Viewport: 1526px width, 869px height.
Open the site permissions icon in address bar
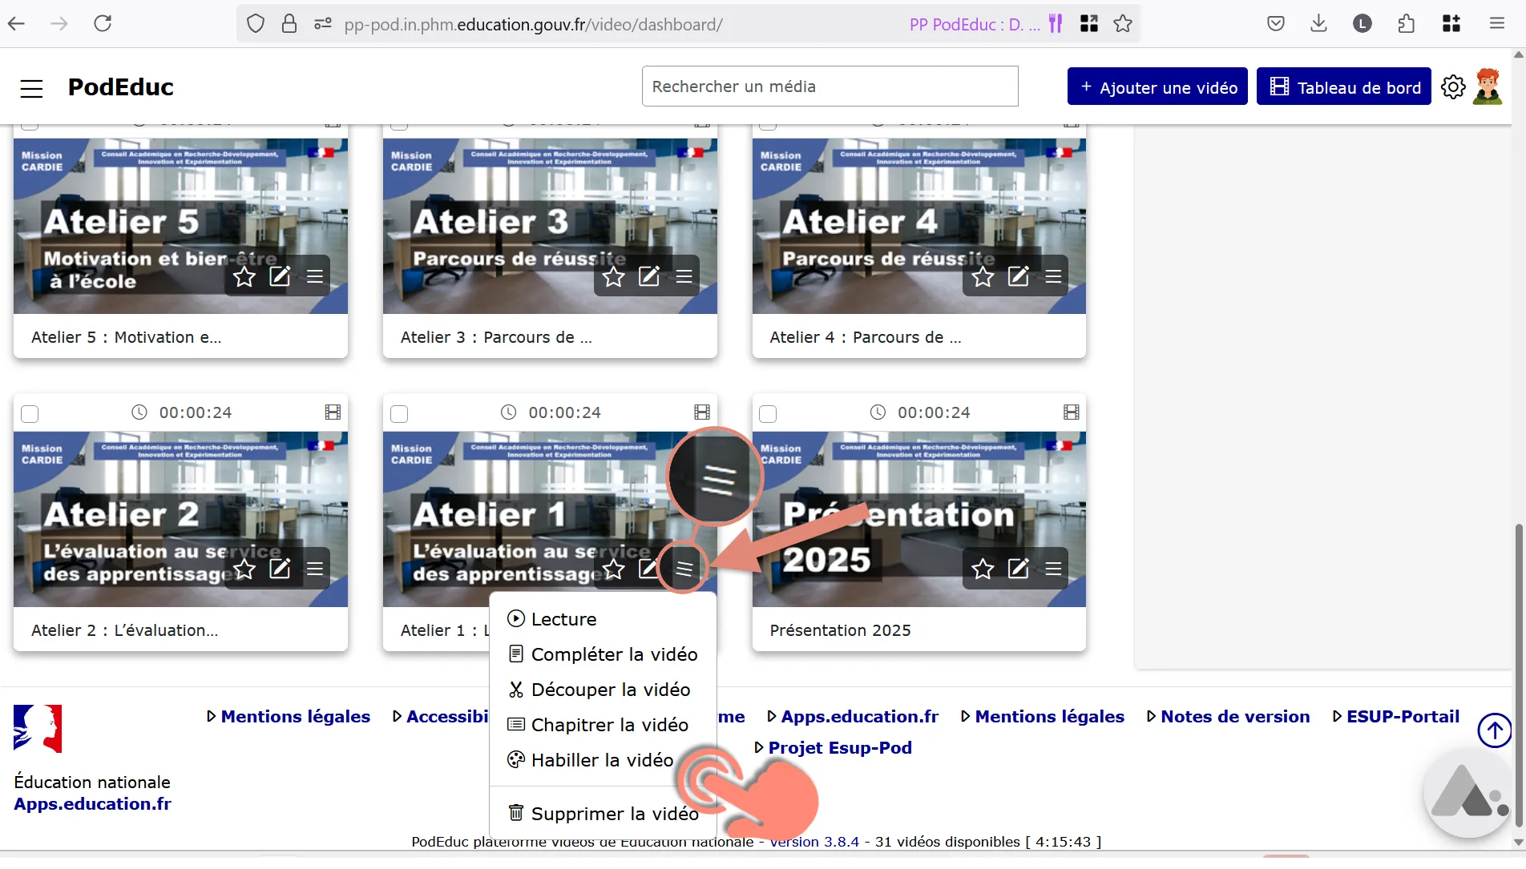(x=323, y=24)
